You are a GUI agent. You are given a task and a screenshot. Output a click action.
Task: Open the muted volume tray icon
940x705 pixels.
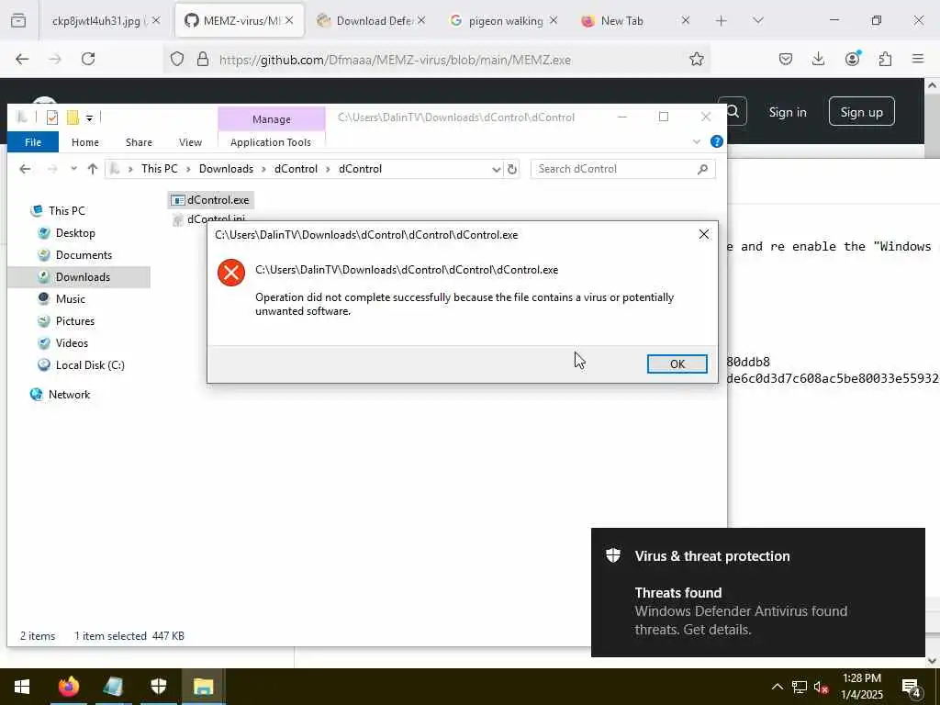(822, 687)
